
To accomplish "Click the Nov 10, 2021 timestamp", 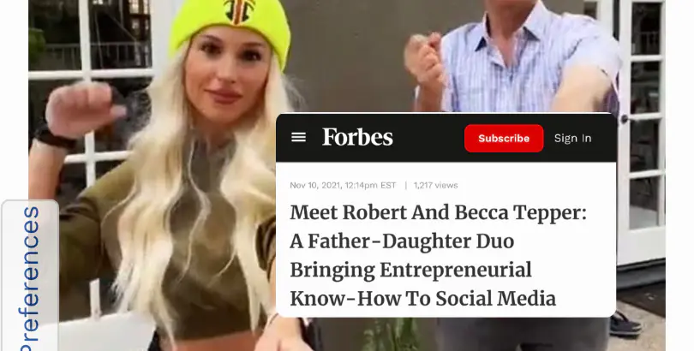I will click(343, 185).
